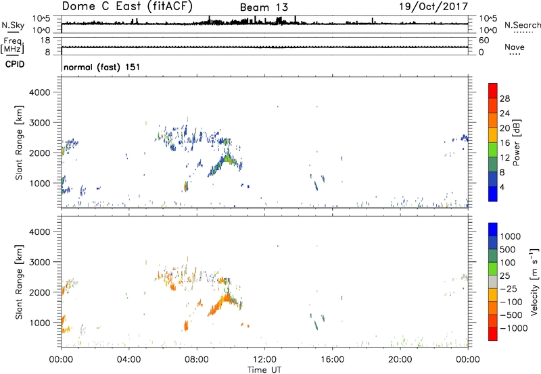541x374 pixels.
Task: Click the 'Nave' legend label
Action: 515,47
